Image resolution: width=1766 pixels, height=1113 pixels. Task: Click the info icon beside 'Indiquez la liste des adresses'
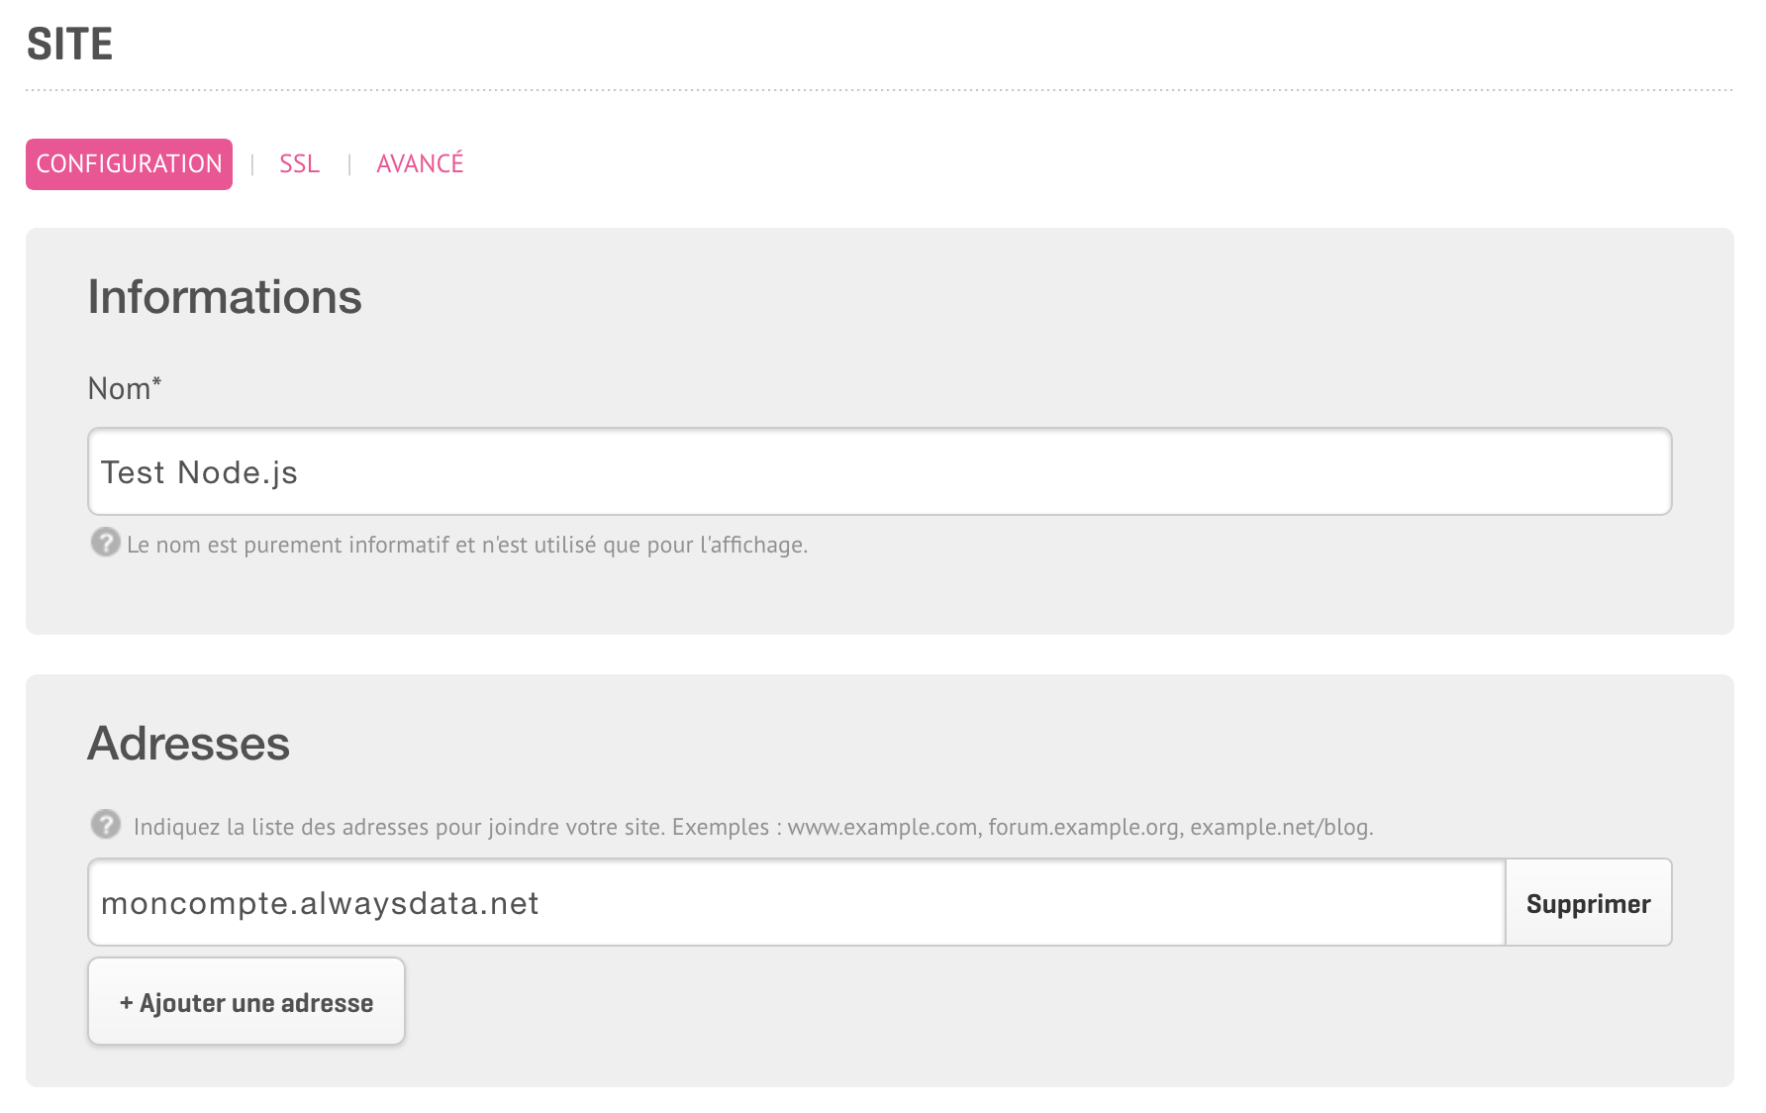click(105, 826)
